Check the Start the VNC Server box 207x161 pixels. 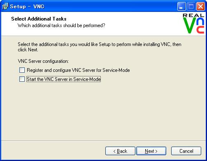click(x=22, y=79)
